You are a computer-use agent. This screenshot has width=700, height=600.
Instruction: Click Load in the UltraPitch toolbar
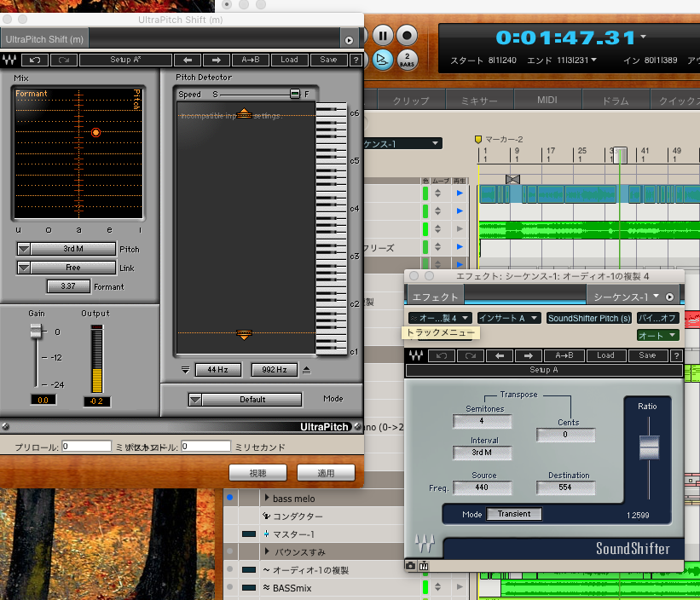click(x=289, y=60)
